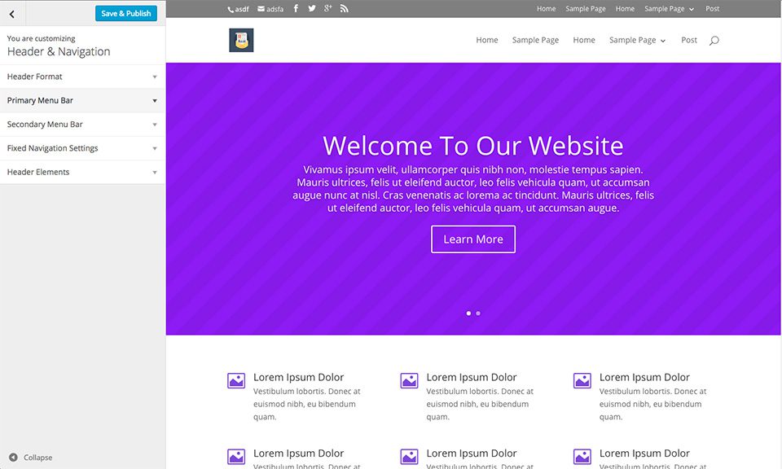Select the RSS feed icon

click(x=343, y=8)
